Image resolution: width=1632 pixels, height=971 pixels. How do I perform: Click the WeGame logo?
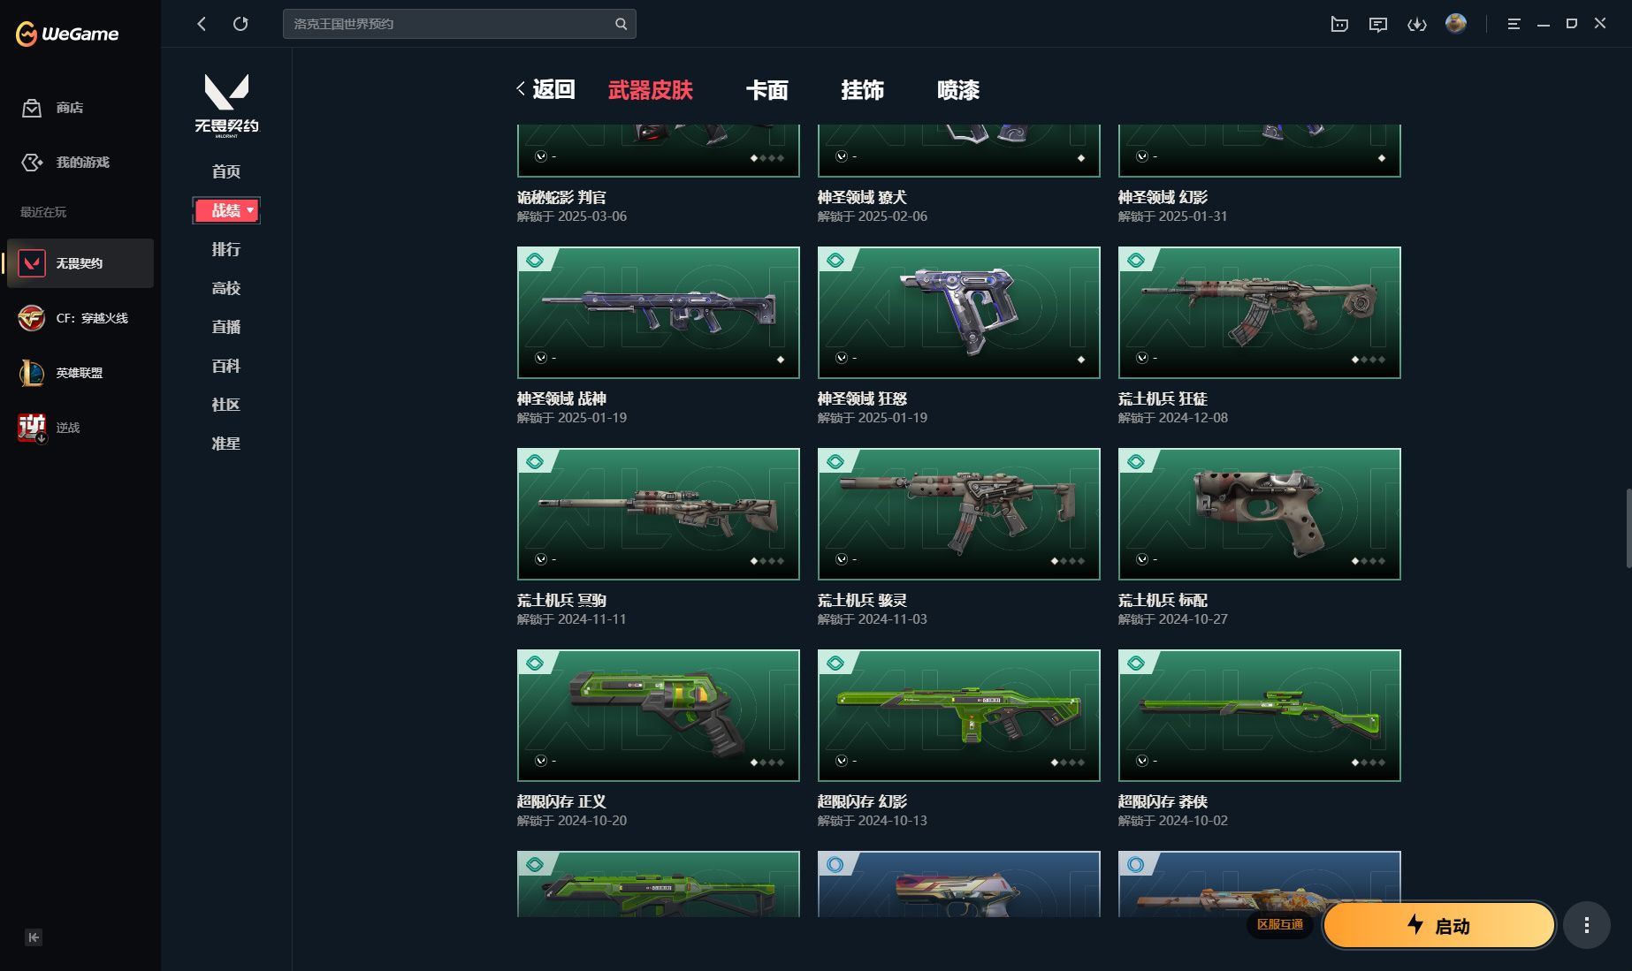tap(66, 34)
